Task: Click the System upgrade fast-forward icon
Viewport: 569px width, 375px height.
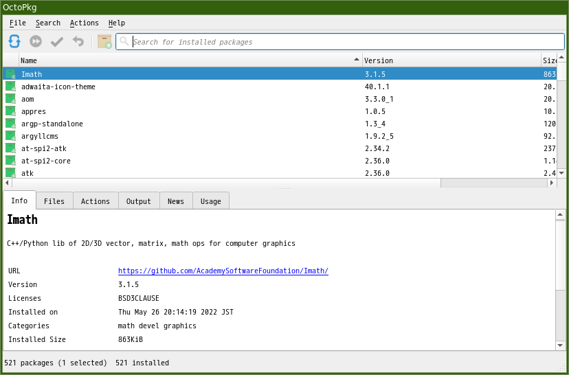Action: click(36, 41)
